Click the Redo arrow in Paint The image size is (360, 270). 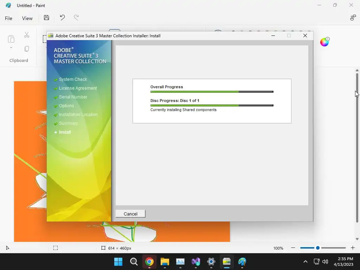pos(76,18)
